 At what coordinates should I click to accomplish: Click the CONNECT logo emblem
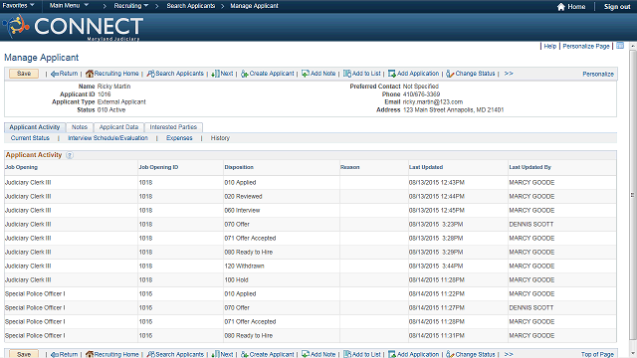16,26
